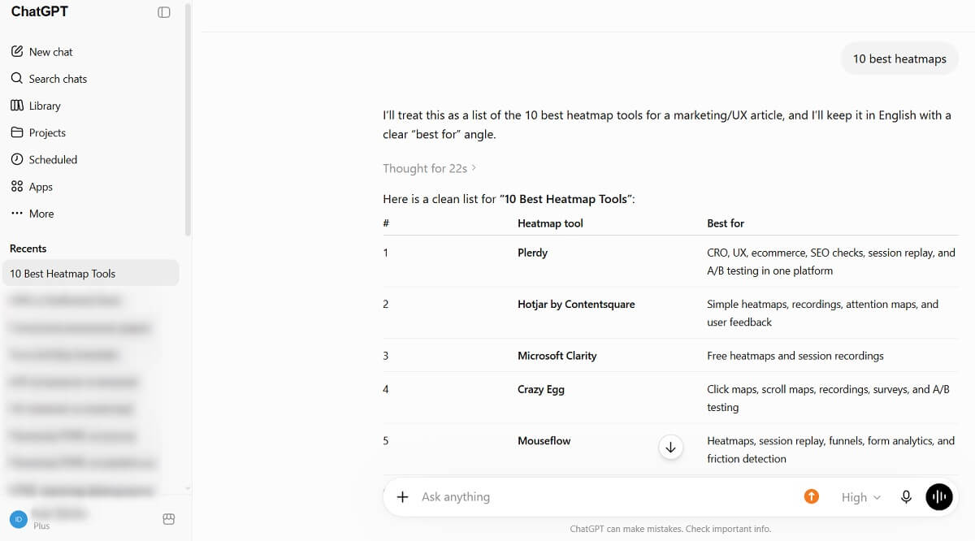The width and height of the screenshot is (975, 541).
Task: Click the 'Heatmap tool' column header
Action: pyautogui.click(x=550, y=223)
